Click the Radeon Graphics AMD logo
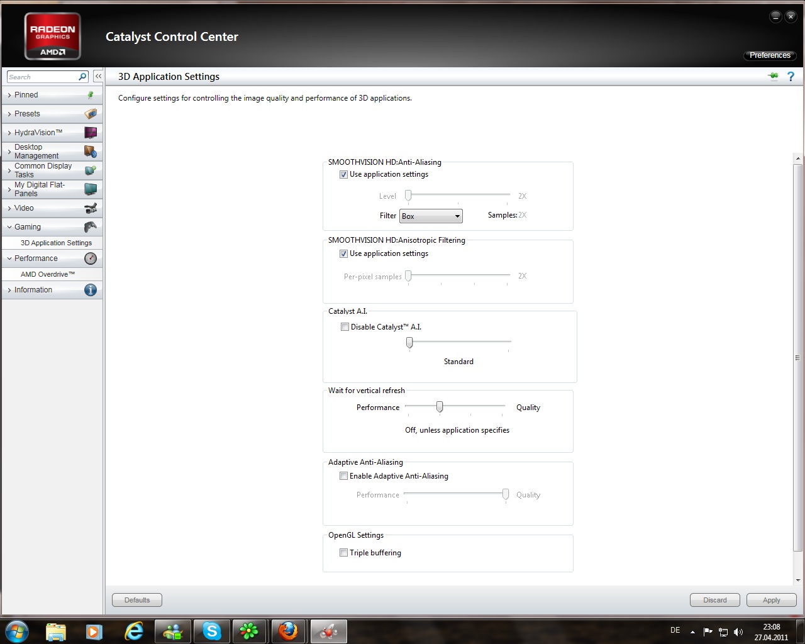805x644 pixels. coord(53,36)
